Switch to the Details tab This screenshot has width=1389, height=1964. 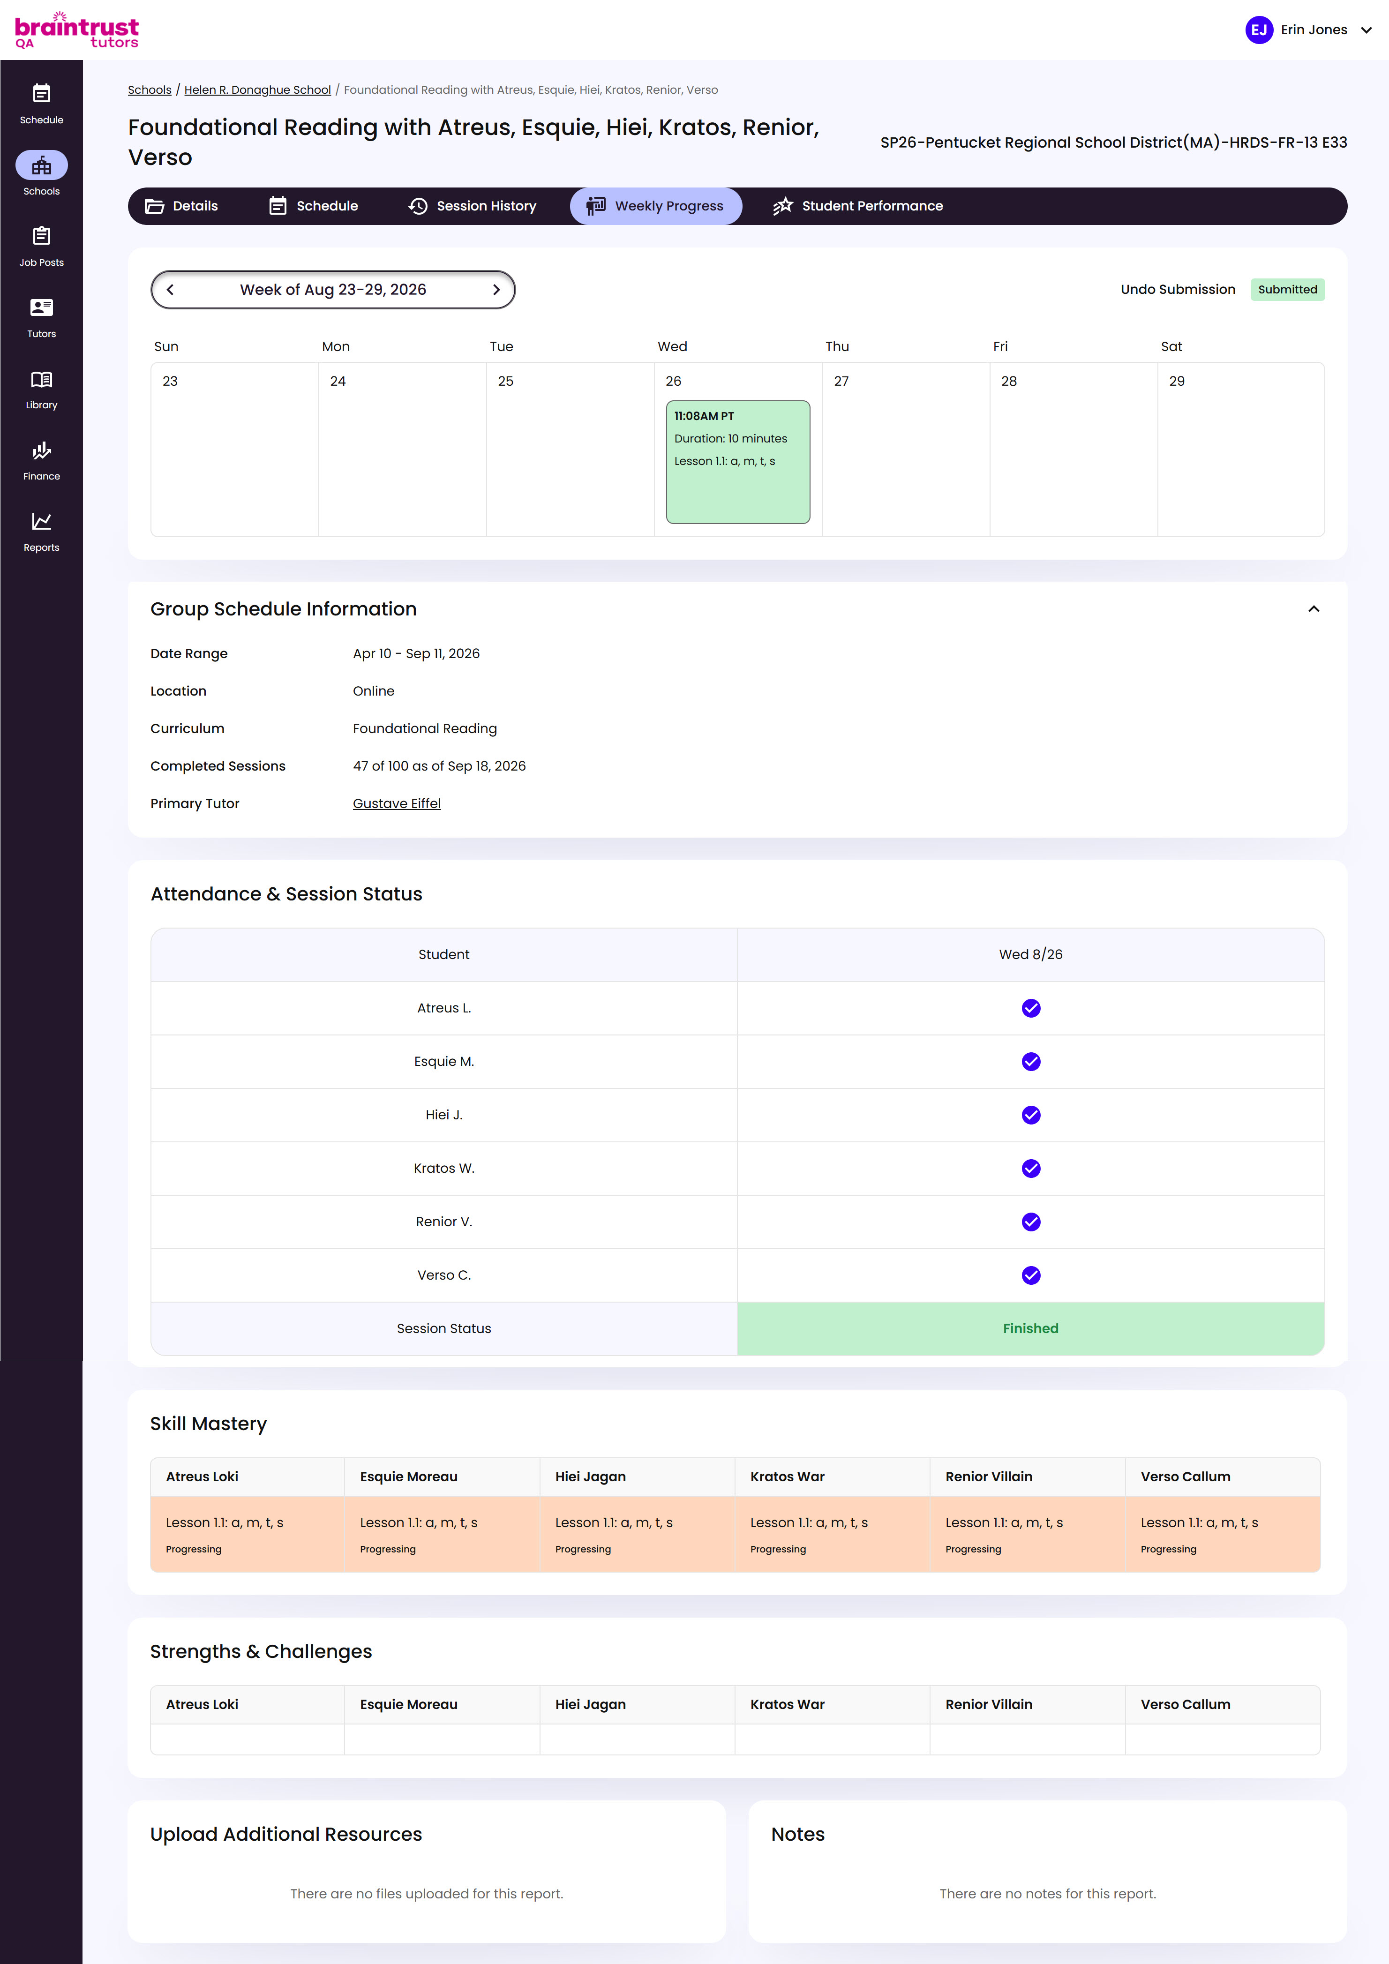(181, 206)
